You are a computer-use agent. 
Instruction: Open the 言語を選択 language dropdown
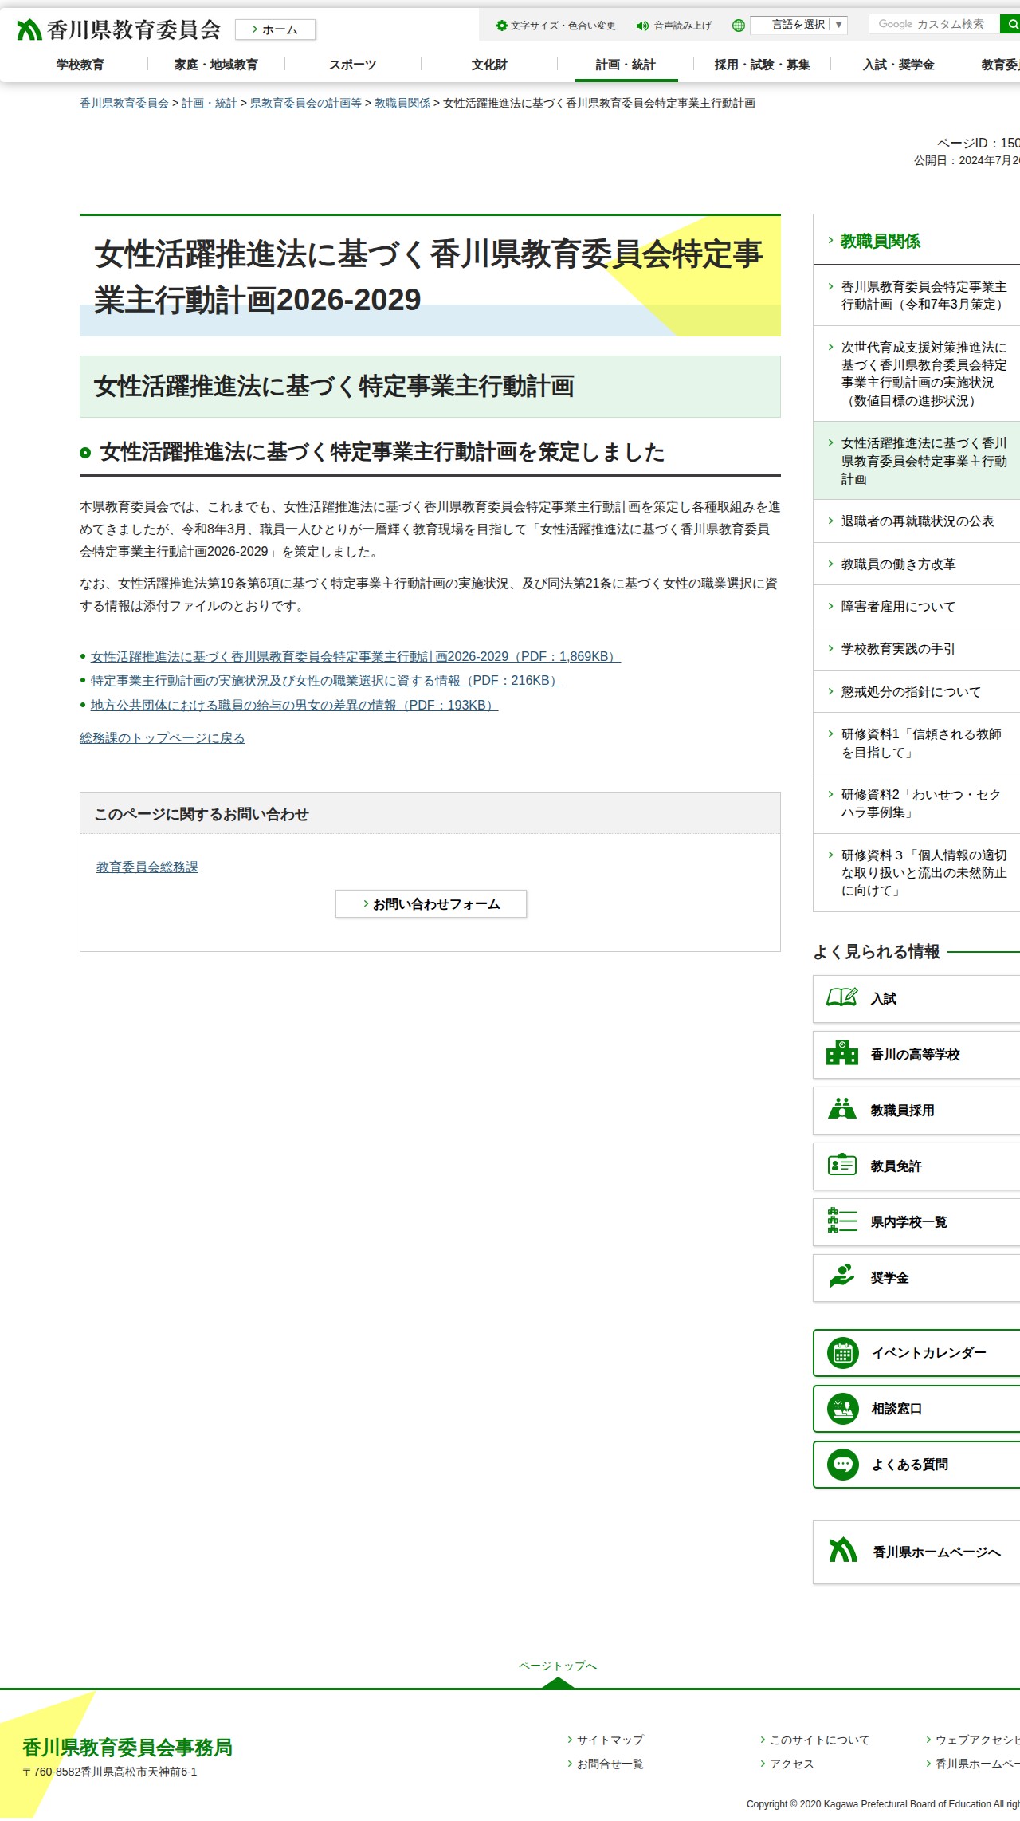pos(798,25)
